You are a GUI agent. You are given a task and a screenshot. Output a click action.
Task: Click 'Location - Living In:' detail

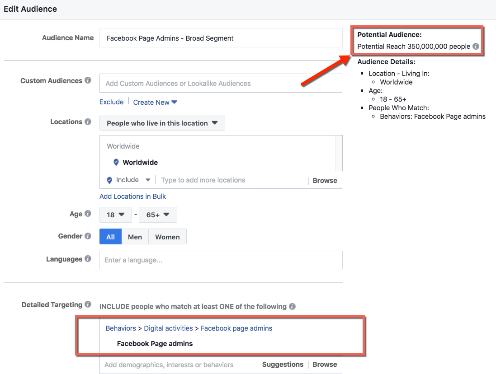click(x=399, y=73)
